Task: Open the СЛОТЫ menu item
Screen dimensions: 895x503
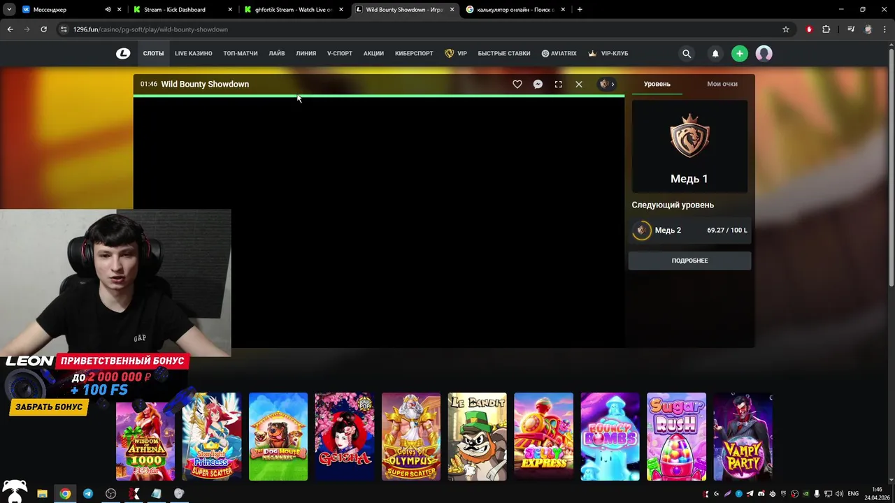Action: coord(153,54)
